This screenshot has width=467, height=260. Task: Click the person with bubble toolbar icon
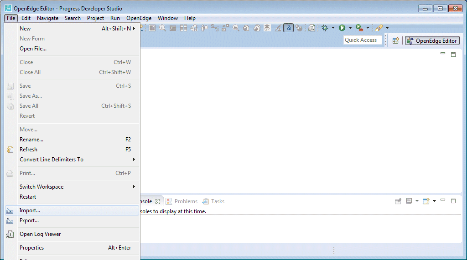pyautogui.click(x=204, y=28)
